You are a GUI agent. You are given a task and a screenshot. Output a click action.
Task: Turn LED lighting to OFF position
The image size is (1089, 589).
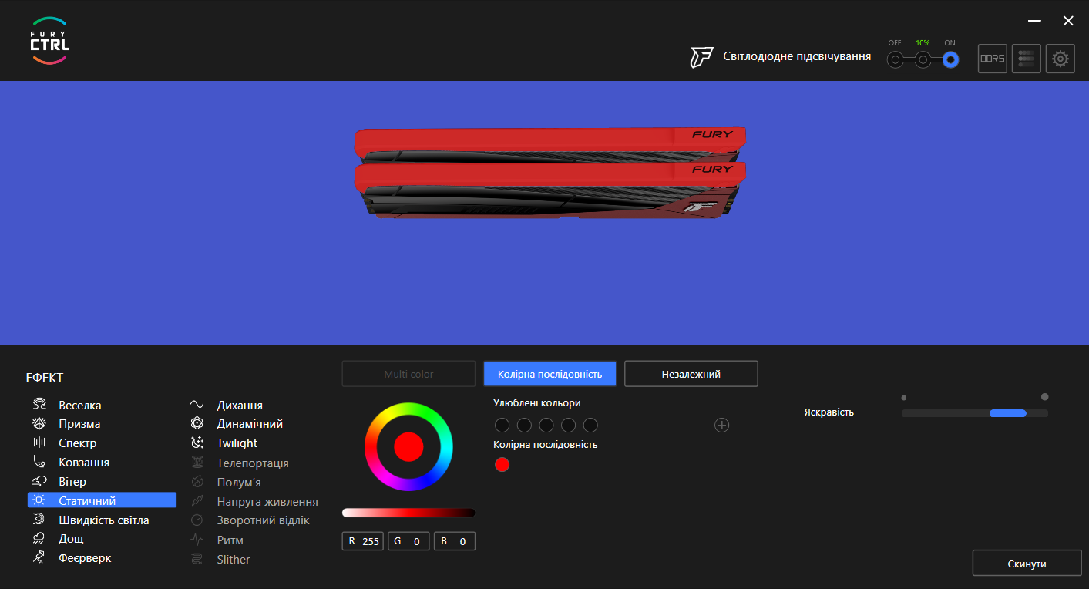895,59
